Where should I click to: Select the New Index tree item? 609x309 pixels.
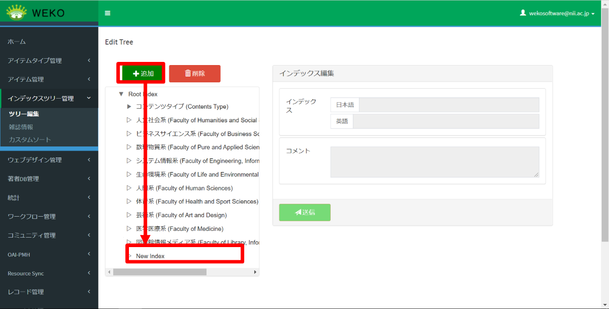pyautogui.click(x=150, y=256)
